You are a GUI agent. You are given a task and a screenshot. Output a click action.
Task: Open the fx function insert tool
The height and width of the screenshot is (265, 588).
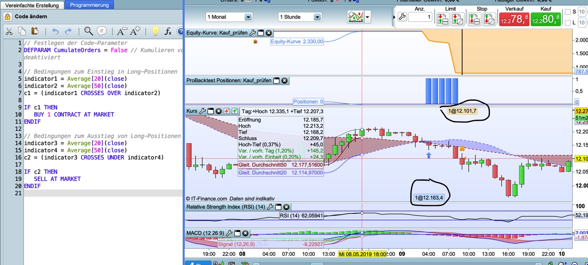point(168,32)
